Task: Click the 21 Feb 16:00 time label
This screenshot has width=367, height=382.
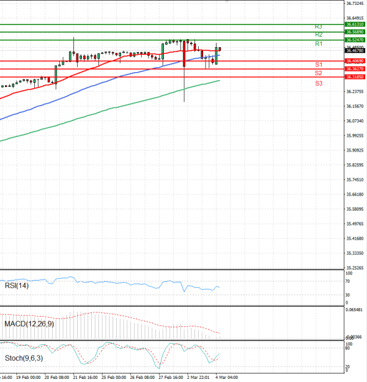Action: [x=85, y=377]
